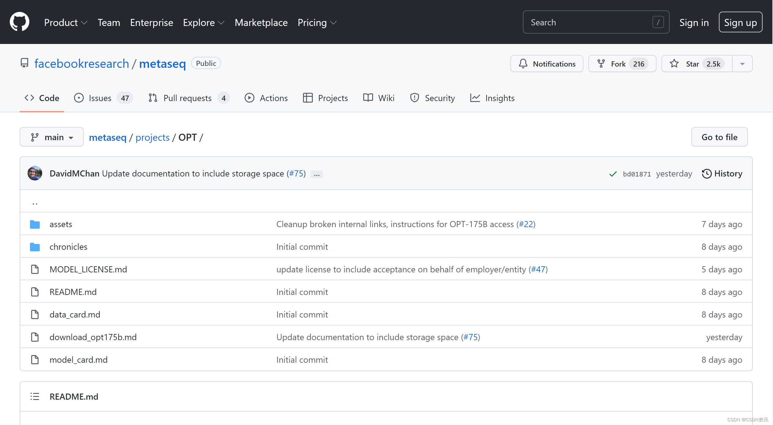Click the projects breadcrumb link
The image size is (773, 425).
(x=153, y=137)
